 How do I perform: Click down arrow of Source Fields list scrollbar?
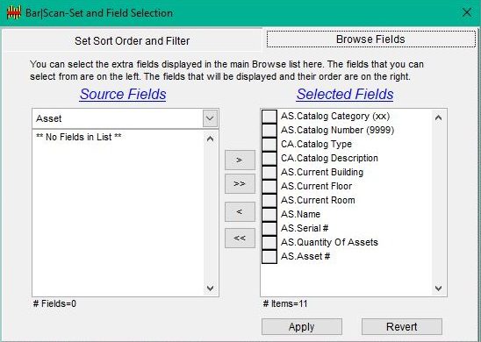coord(210,288)
